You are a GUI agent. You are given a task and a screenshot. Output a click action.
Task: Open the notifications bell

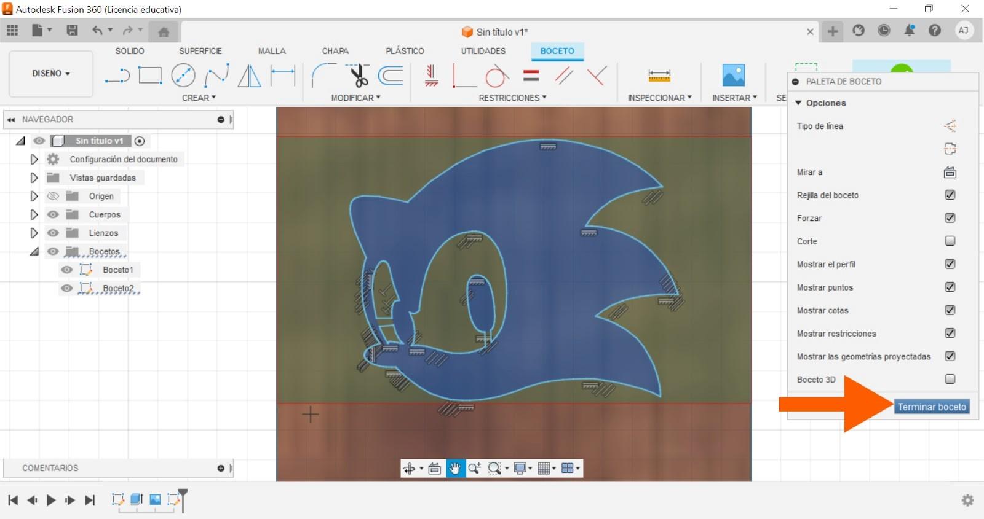click(910, 30)
